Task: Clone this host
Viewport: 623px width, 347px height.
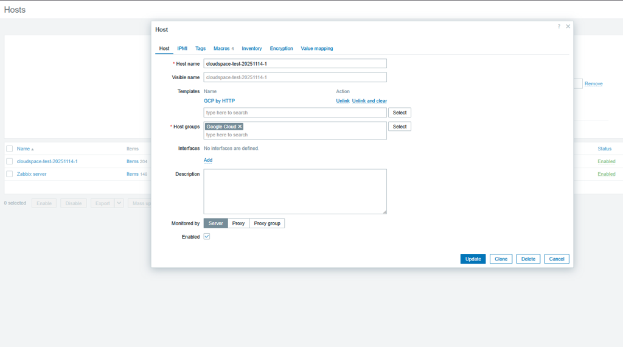Action: [x=501, y=259]
